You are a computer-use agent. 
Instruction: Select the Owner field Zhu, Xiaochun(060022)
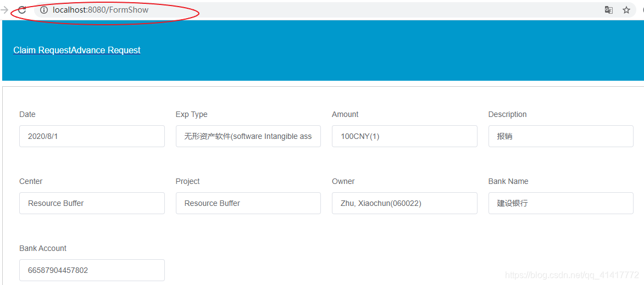(x=404, y=203)
